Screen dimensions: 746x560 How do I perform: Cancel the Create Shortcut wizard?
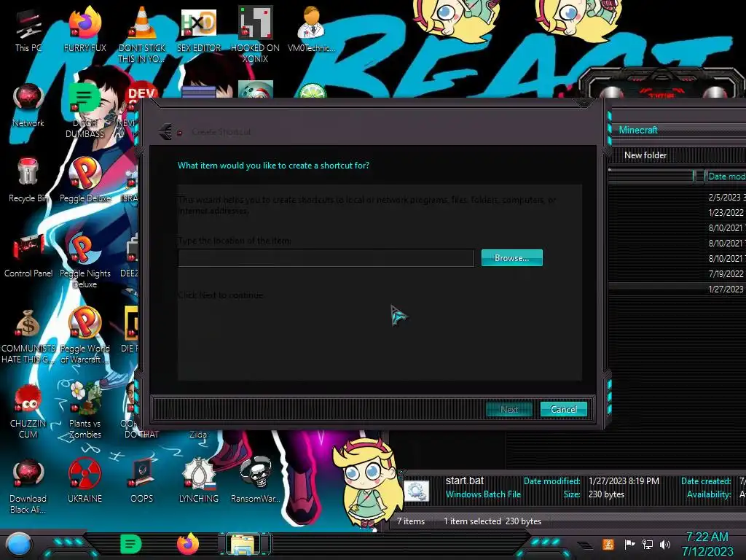tap(564, 409)
